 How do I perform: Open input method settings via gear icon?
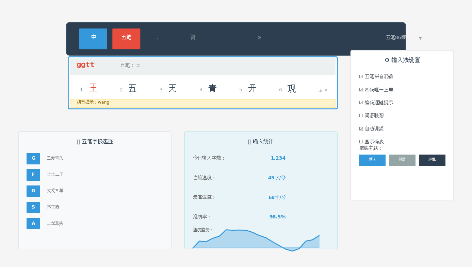coord(259,37)
